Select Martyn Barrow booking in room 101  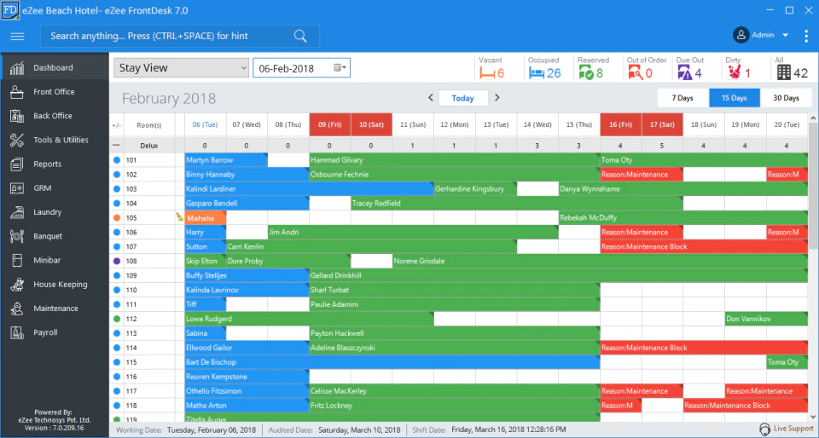226,160
